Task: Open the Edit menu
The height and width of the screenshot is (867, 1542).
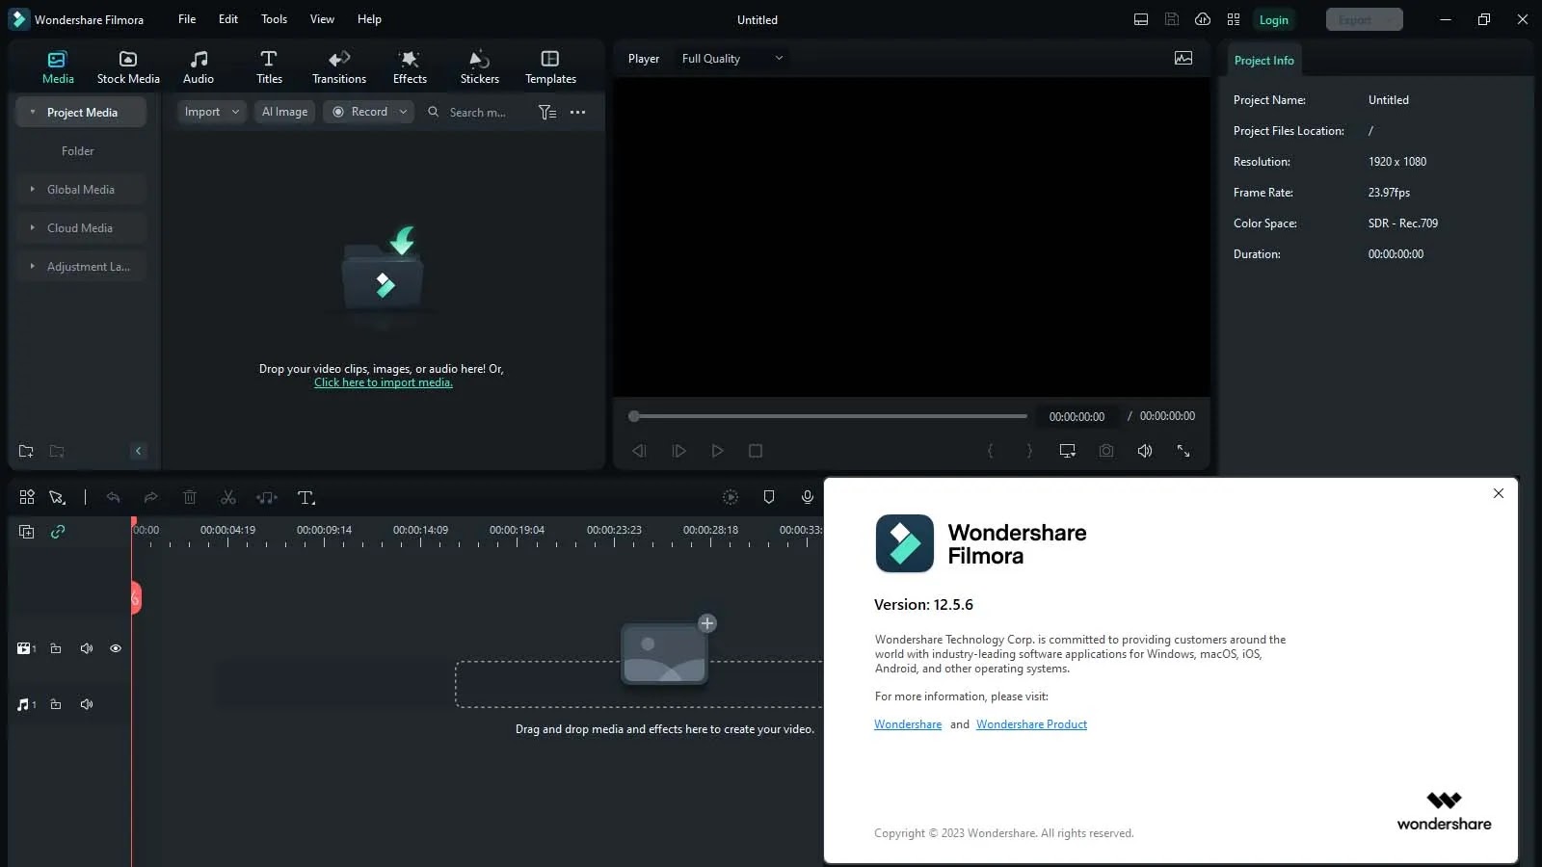Action: tap(228, 19)
